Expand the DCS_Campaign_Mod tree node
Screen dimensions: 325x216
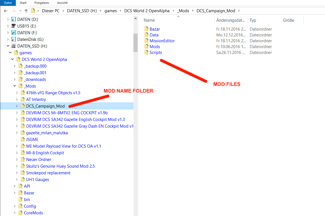[17, 106]
